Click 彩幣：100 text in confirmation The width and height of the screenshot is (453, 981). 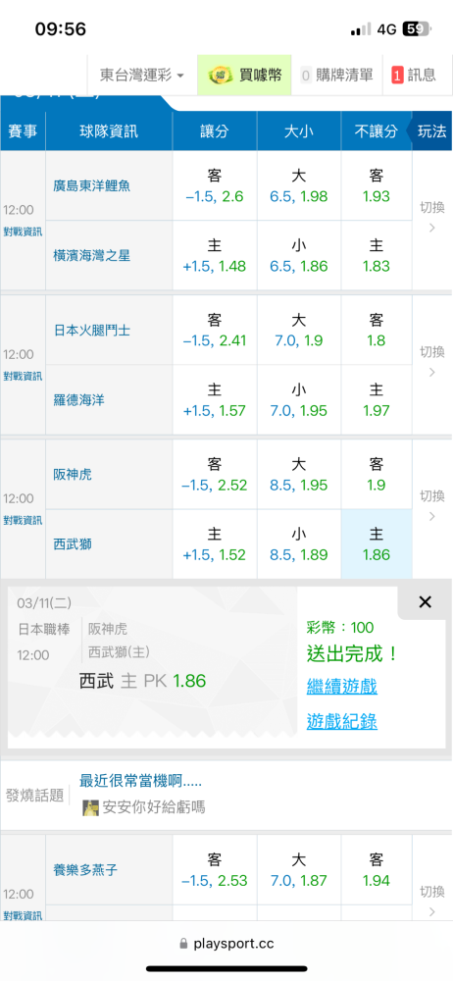(339, 628)
